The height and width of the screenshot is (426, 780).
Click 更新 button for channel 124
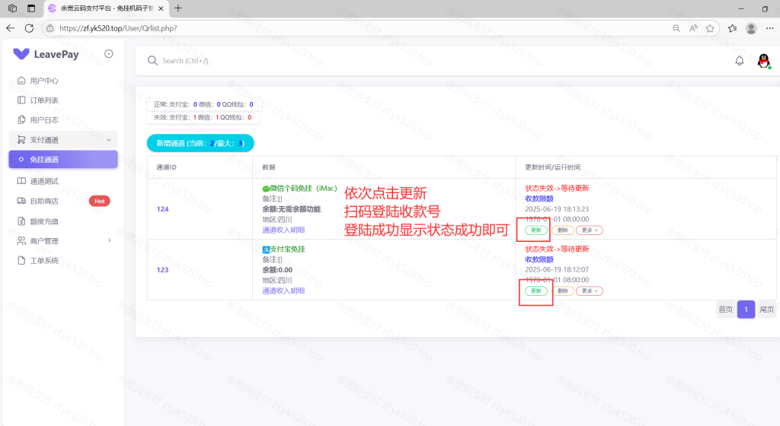point(535,230)
